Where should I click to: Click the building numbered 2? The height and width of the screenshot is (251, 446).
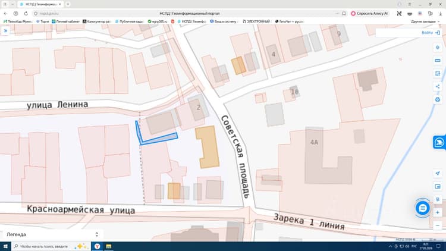tap(198, 107)
